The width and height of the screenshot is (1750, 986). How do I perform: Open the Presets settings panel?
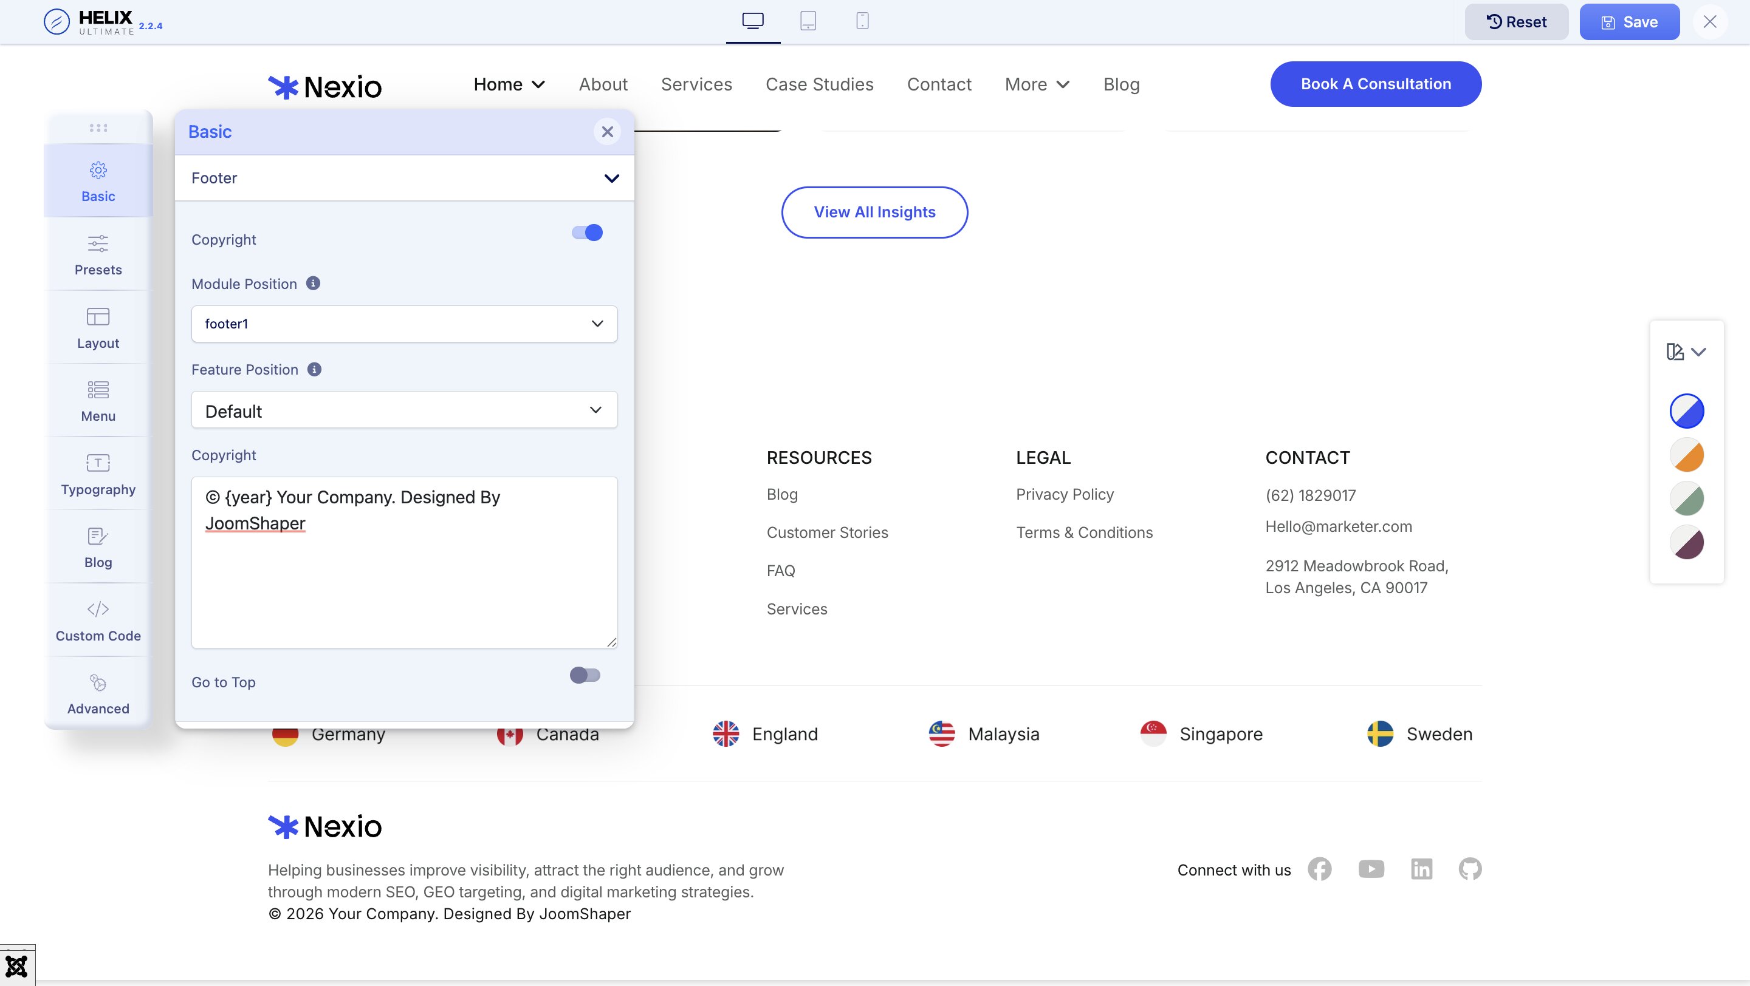(x=98, y=254)
